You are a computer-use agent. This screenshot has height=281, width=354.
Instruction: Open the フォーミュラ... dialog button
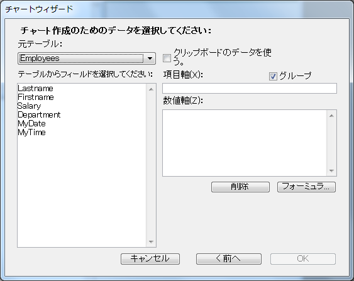[x=306, y=187]
